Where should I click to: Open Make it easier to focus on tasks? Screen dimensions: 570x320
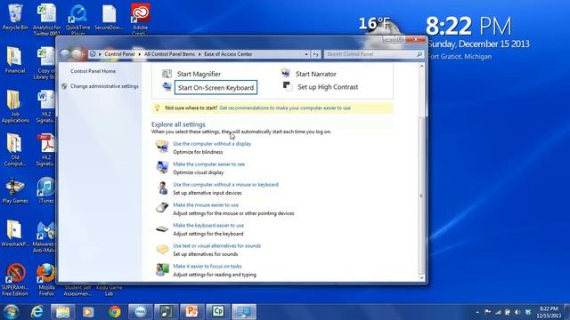(x=208, y=266)
